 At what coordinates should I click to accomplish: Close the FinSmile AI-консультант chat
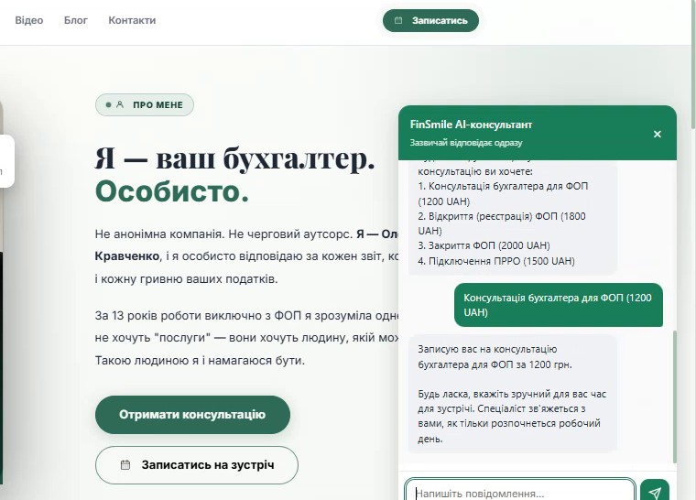click(658, 134)
